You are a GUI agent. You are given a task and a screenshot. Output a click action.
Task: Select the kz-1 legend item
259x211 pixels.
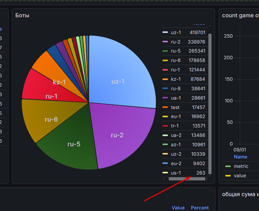pos(184,79)
